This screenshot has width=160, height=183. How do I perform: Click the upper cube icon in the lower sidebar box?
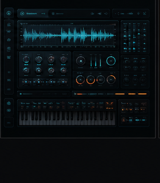point(9,103)
